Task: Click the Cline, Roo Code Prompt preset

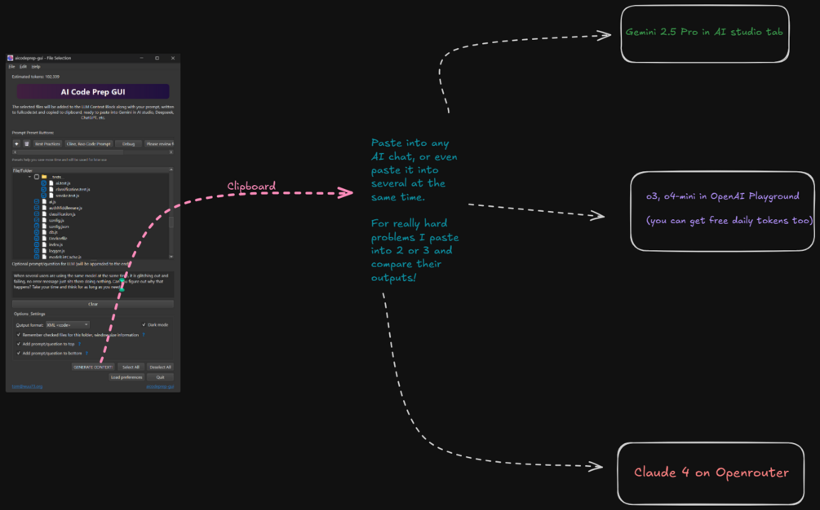Action: pos(88,143)
